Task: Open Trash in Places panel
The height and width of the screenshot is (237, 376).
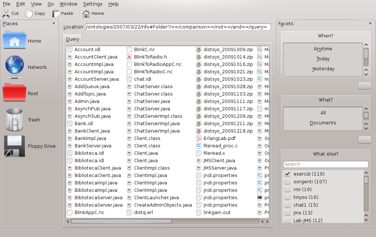Action: pos(15,120)
